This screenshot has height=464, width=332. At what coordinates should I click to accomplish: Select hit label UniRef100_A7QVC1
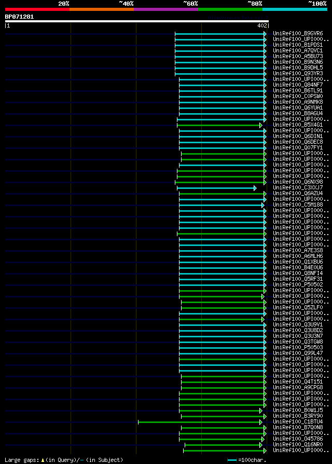[x=298, y=50]
